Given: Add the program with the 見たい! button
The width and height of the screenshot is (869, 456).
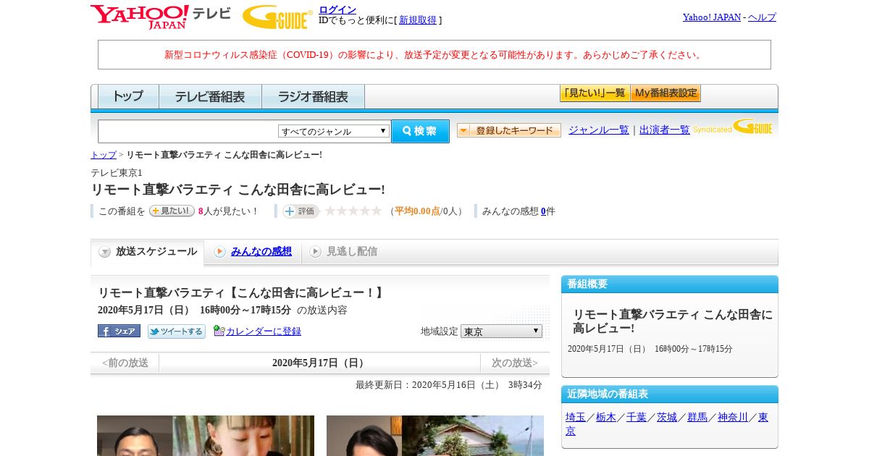Looking at the screenshot, I should click(x=172, y=211).
